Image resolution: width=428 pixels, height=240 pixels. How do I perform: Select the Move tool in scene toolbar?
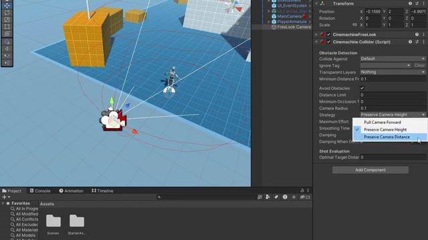[x=7, y=5]
